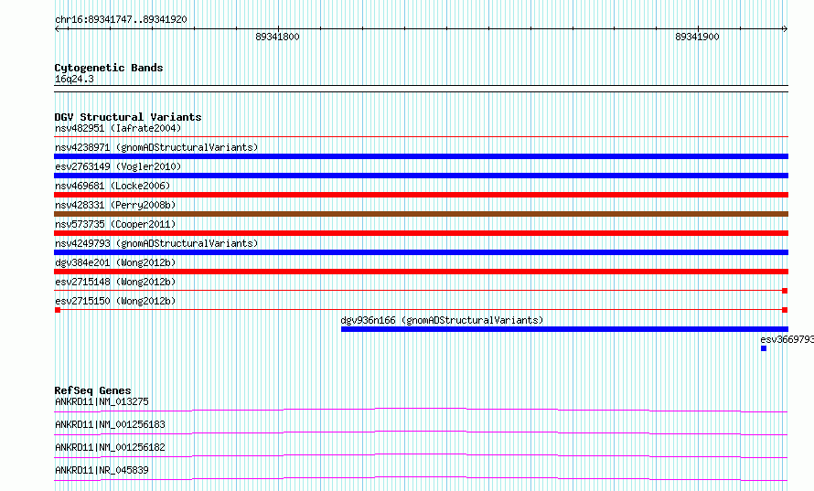Screen dimensions: 814x491
Task: Click the chr16:89341747..89341920 region label
Action: coord(121,19)
